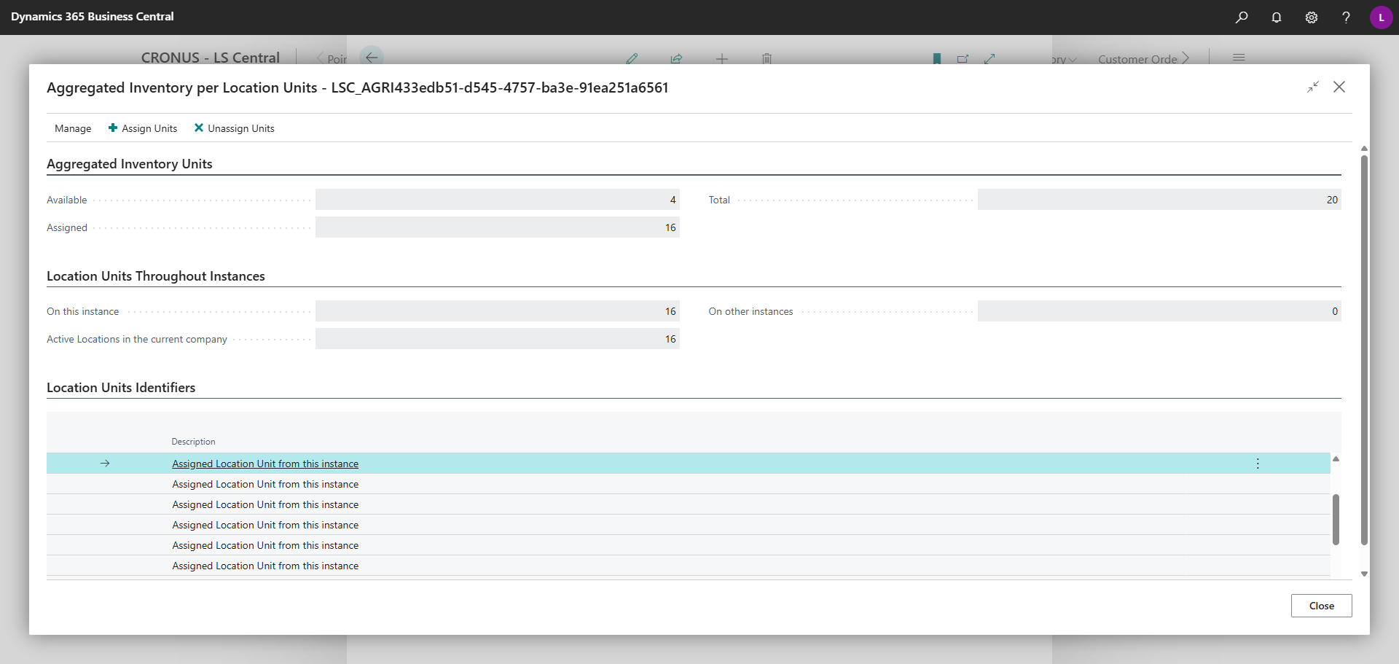Click the Assign Units plus icon

point(113,128)
